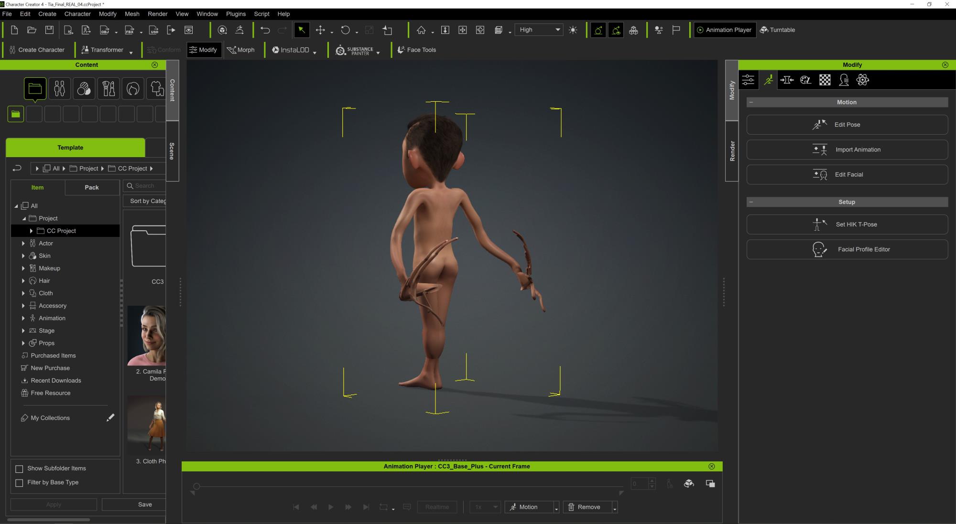Export OBJ file icon

[x=105, y=30]
